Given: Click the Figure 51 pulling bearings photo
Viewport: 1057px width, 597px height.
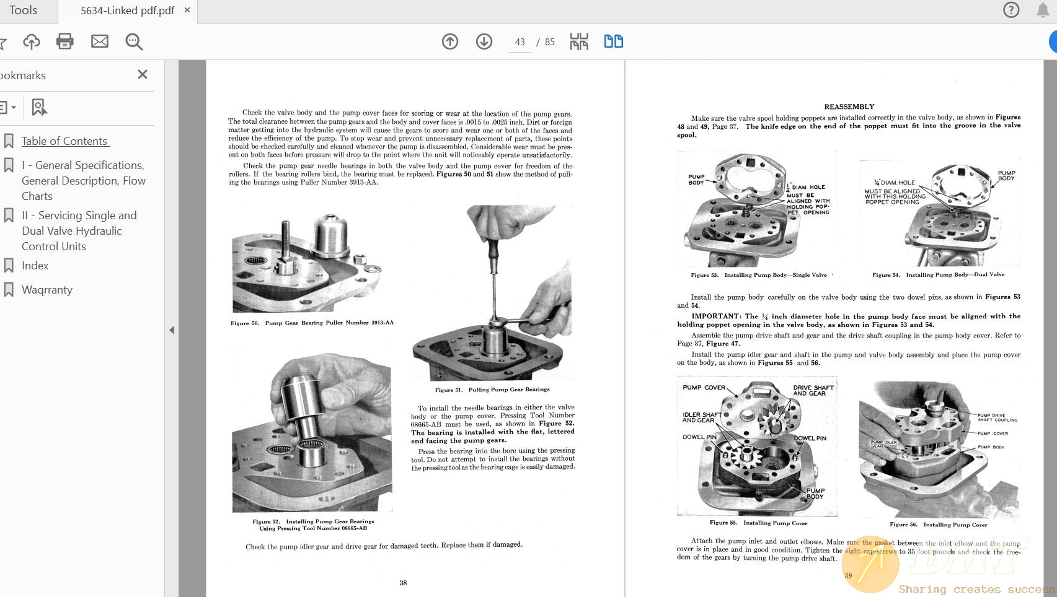Looking at the screenshot, I should (x=493, y=293).
